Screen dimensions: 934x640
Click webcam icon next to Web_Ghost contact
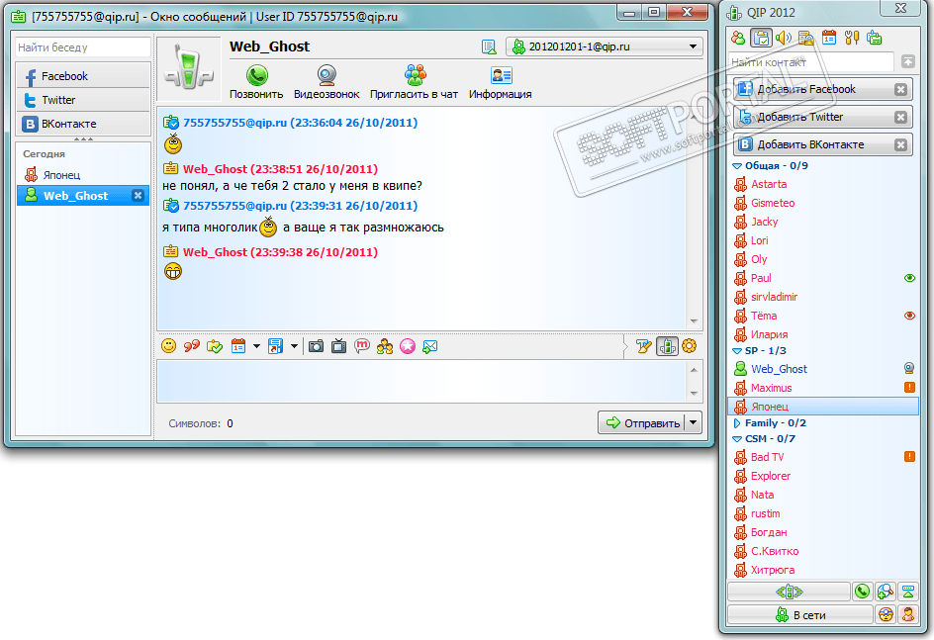pyautogui.click(x=909, y=369)
